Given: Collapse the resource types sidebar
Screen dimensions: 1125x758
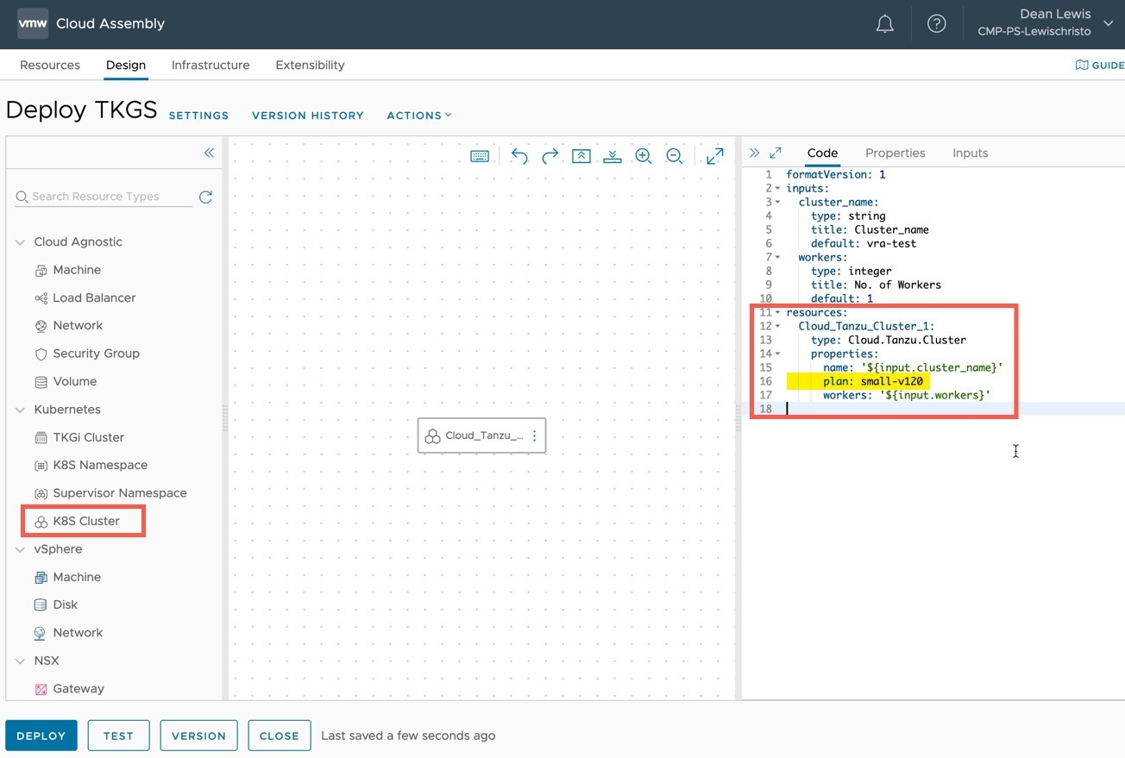Looking at the screenshot, I should (209, 153).
